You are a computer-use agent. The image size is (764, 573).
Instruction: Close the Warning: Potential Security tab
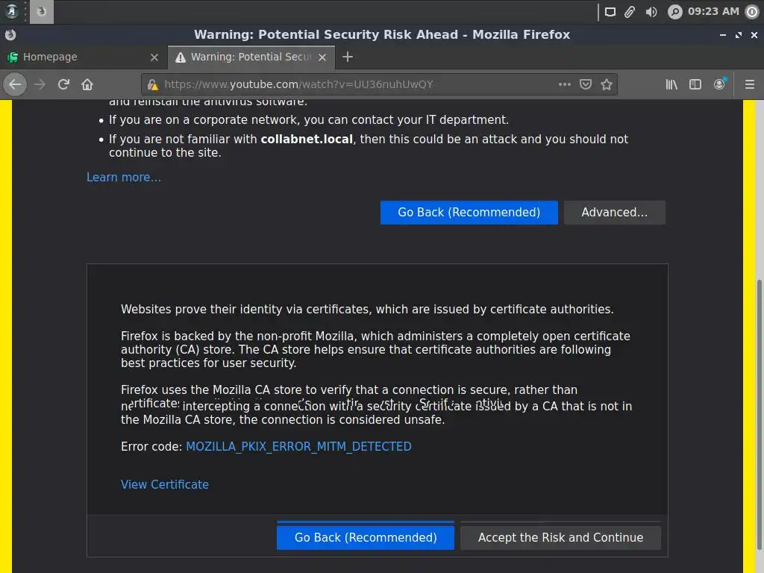[x=322, y=57]
